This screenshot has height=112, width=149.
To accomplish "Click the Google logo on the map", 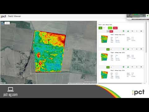I will pyautogui.click(x=3, y=83).
